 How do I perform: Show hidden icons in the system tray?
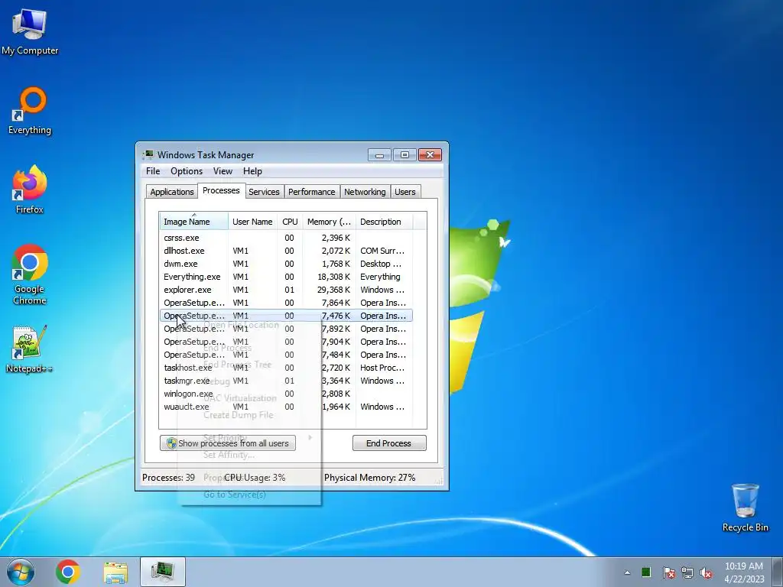627,572
